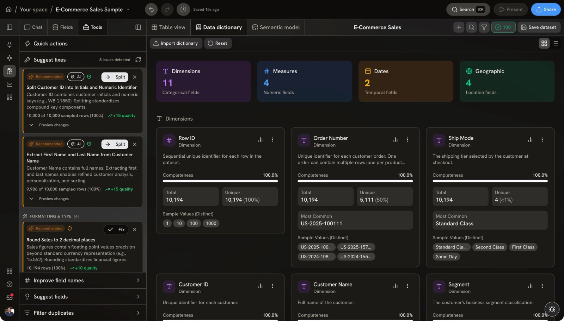Switch to list view
Image resolution: width=564 pixels, height=321 pixels.
tap(555, 43)
